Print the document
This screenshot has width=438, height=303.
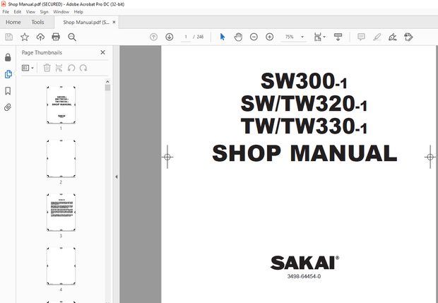pyautogui.click(x=56, y=37)
